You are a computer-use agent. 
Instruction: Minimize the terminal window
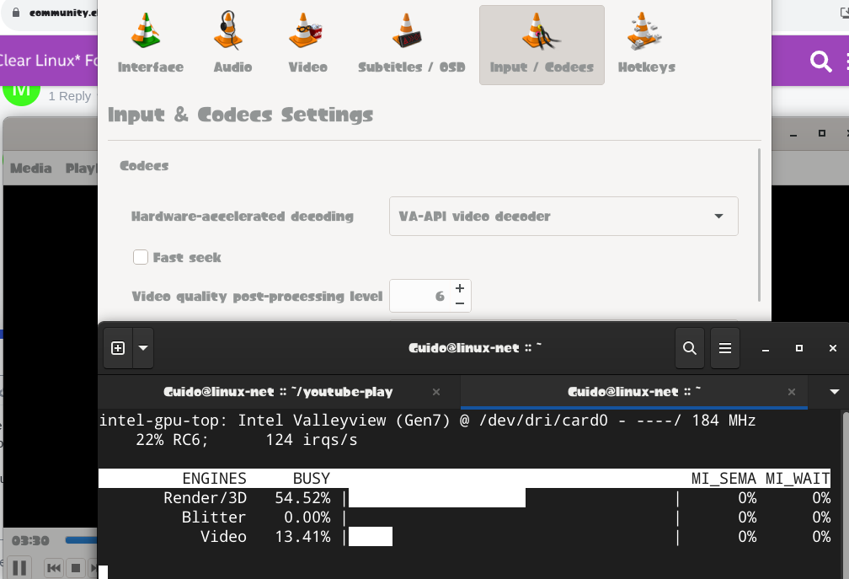(765, 348)
